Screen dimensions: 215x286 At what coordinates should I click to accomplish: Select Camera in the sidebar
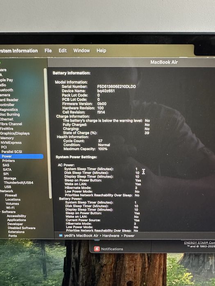[5, 95]
